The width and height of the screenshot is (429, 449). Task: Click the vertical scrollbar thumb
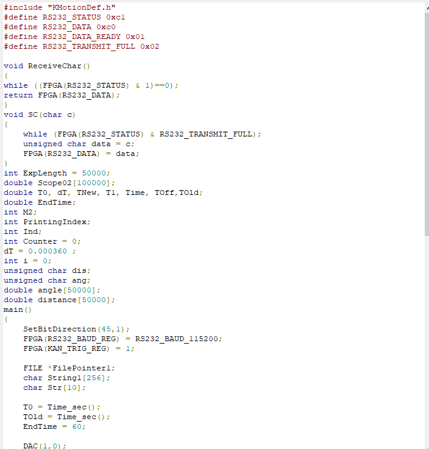click(425, 122)
